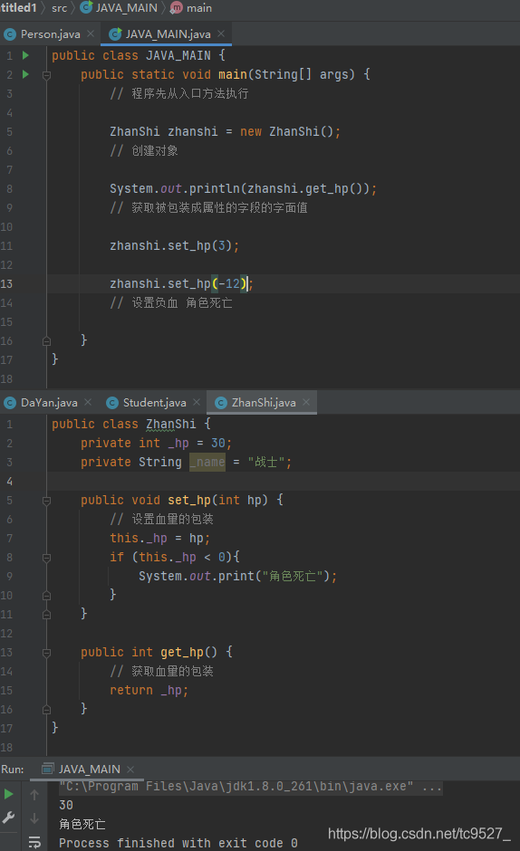Open the DaYan.java tab
520x851 pixels.
49,403
